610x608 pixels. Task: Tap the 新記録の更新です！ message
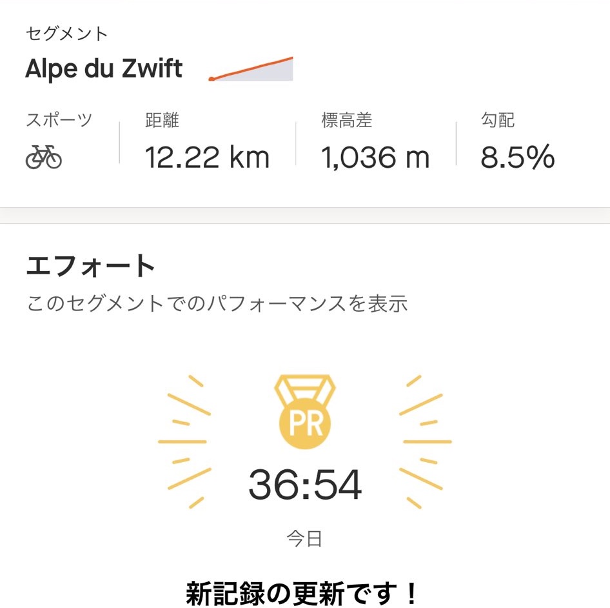pos(304,591)
